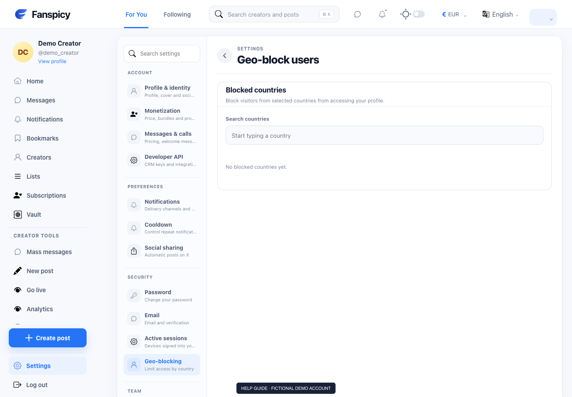Click the back arrow beside Geo-block users
The width and height of the screenshot is (572, 397).
tap(225, 56)
